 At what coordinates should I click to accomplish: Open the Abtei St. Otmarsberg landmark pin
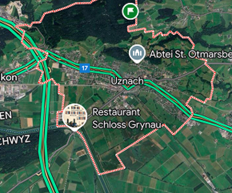(x=137, y=54)
